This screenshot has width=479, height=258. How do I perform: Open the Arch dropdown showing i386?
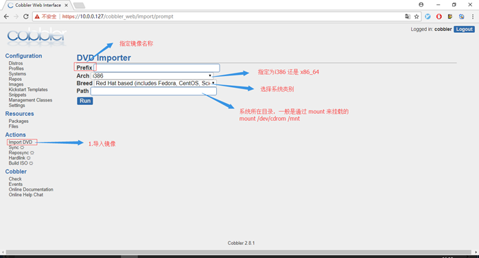click(x=152, y=75)
